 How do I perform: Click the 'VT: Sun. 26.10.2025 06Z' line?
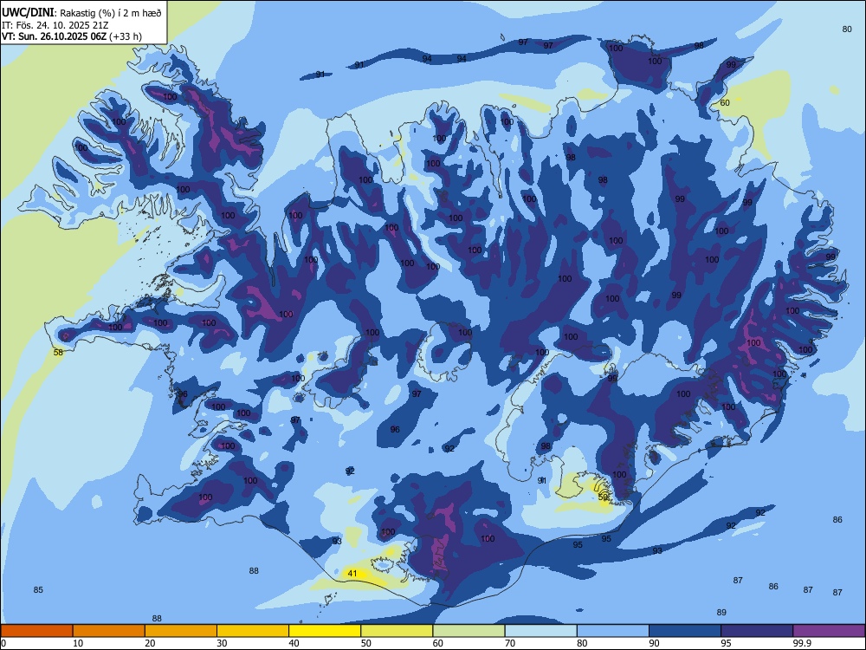55,36
